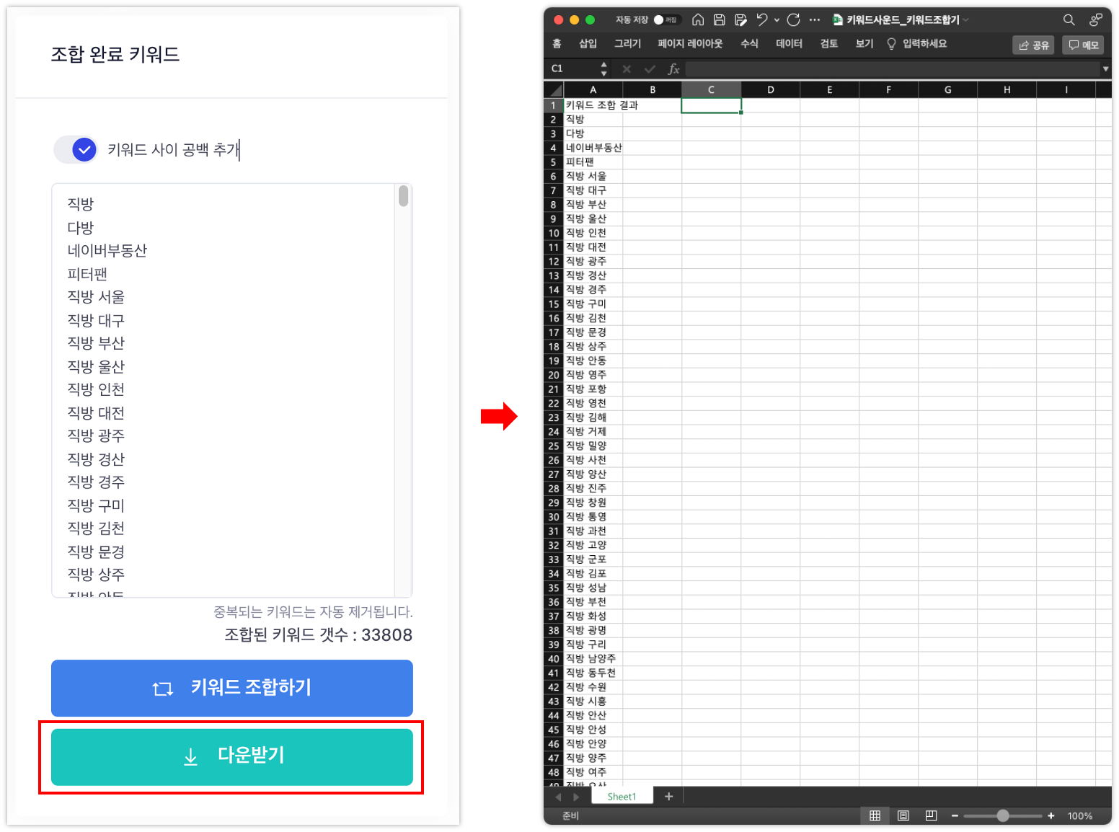Open the 검토 ribbon tab
The width and height of the screenshot is (1119, 832).
829,44
